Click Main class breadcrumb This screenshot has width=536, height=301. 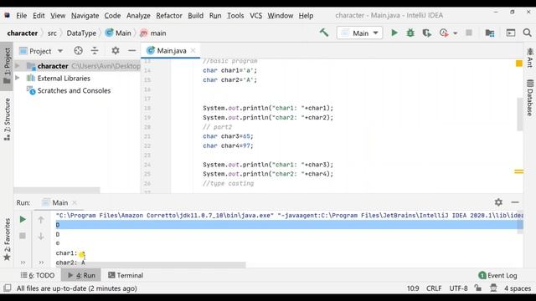point(118,33)
